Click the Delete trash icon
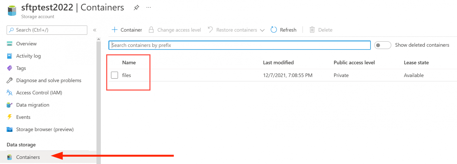Screen dimensions: 457x164 tap(312, 30)
